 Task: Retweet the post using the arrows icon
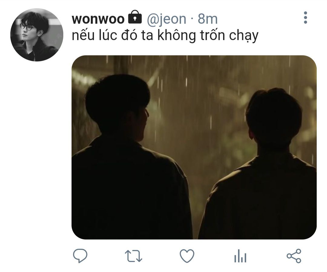coord(134,256)
